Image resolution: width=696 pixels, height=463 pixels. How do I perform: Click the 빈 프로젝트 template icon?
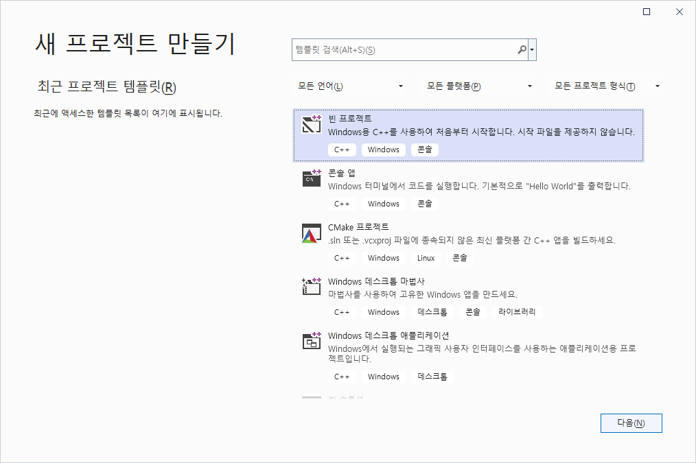[x=312, y=125]
